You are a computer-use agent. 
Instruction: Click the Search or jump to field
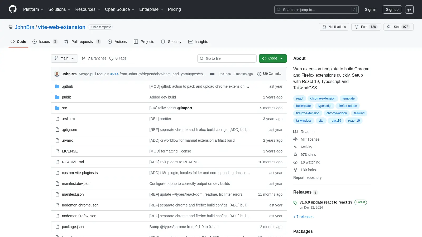point(316,9)
